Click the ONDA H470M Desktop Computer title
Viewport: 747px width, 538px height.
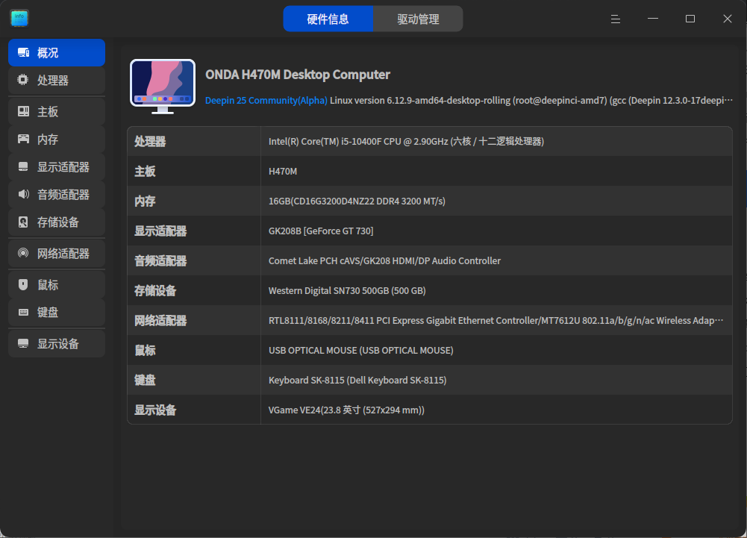coord(297,75)
